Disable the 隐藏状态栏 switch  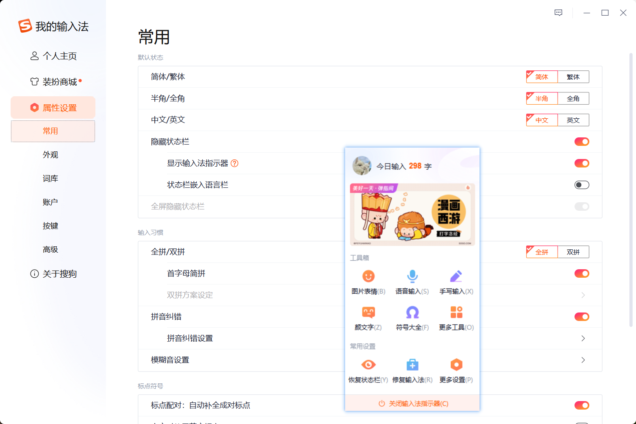pos(582,141)
